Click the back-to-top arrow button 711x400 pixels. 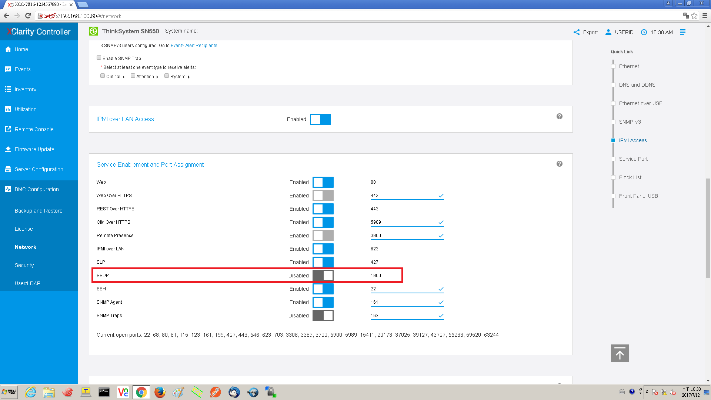click(620, 353)
